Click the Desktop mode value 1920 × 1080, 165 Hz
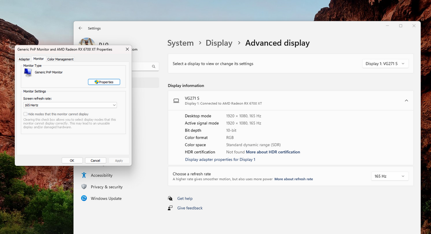The image size is (431, 234). pos(244,116)
